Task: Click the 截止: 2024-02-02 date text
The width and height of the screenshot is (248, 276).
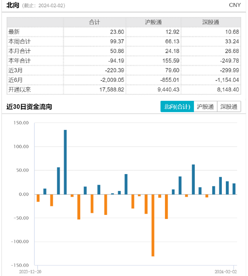Action: click(43, 5)
